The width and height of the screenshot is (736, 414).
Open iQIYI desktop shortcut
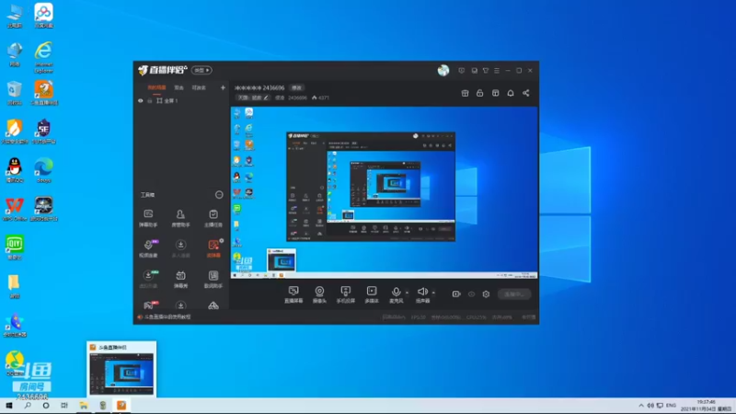pyautogui.click(x=15, y=247)
